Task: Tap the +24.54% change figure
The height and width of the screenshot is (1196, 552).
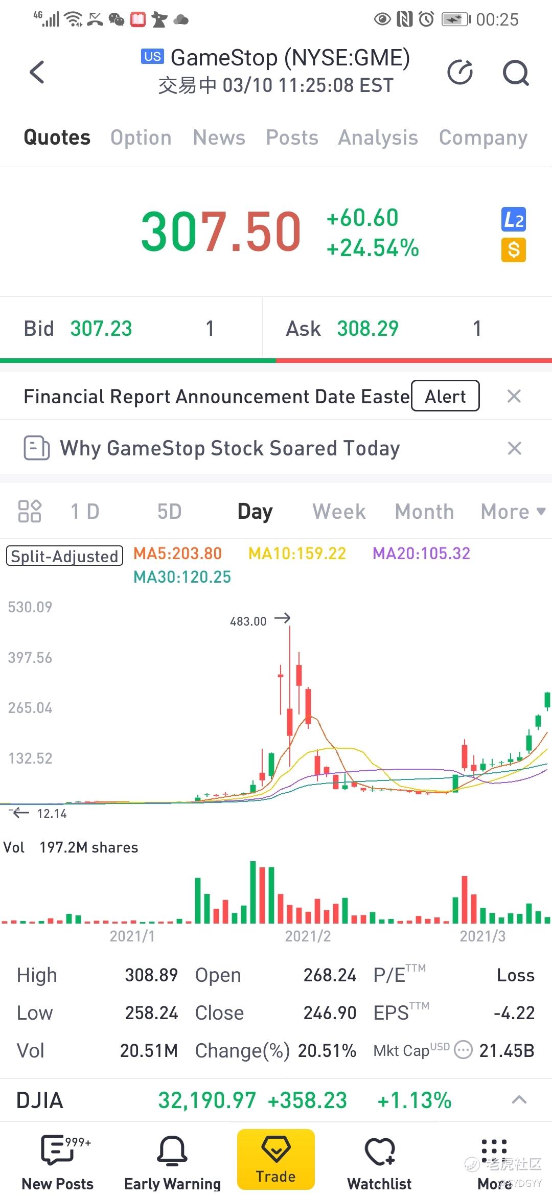Action: [373, 248]
